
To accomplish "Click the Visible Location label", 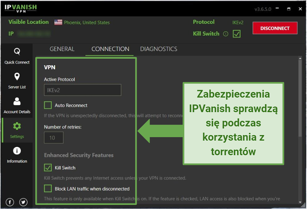I will click(29, 22).
